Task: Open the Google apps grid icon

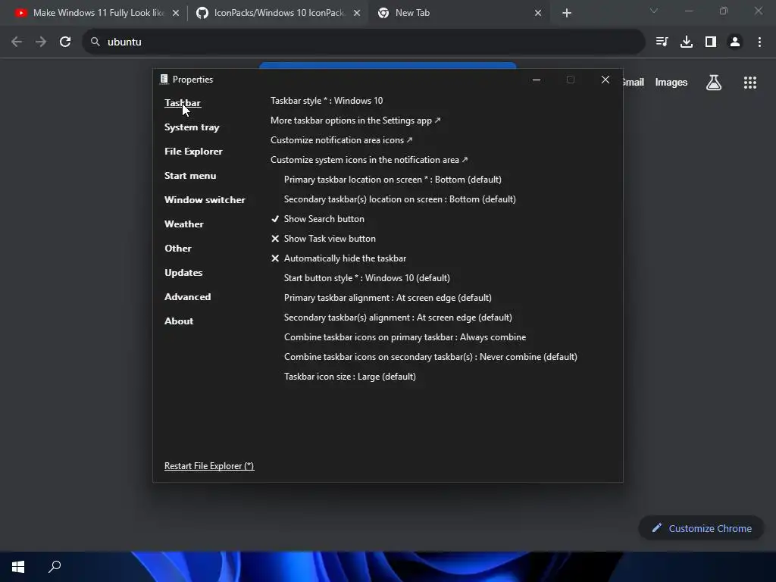Action: [749, 82]
